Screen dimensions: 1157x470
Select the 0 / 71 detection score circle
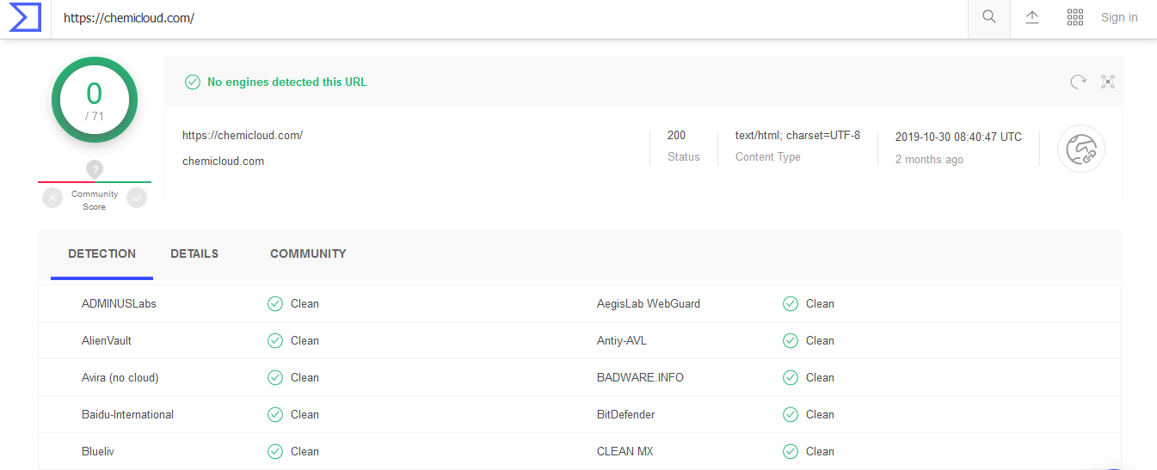pos(95,101)
